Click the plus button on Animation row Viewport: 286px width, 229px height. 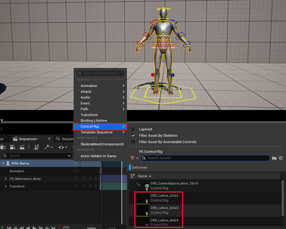coord(76,171)
